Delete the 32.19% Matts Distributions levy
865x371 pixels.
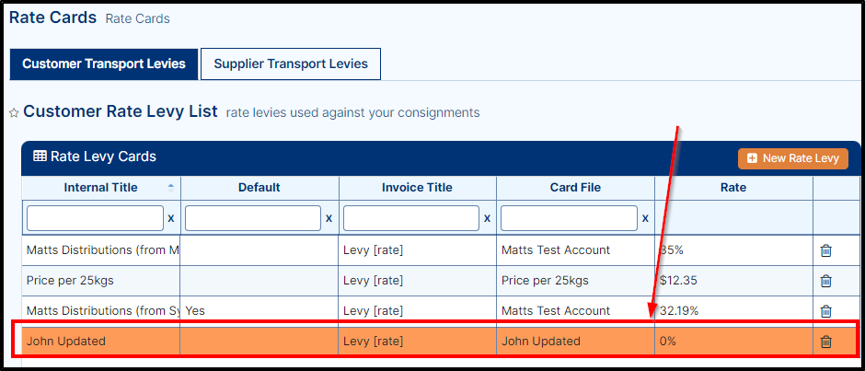tap(825, 311)
